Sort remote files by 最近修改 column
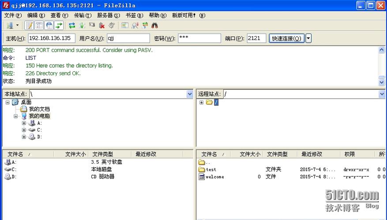 click(x=319, y=154)
